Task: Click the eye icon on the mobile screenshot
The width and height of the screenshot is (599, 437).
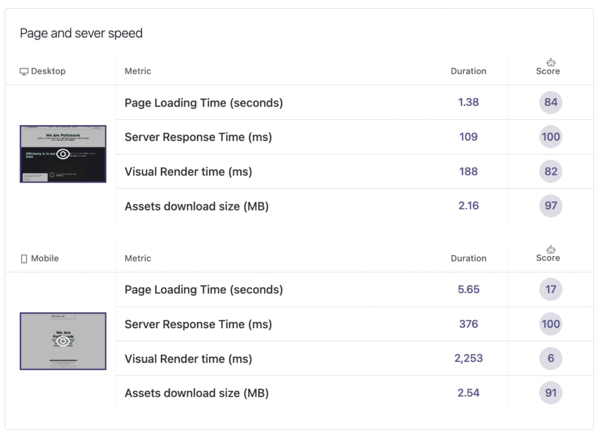Action: click(63, 342)
